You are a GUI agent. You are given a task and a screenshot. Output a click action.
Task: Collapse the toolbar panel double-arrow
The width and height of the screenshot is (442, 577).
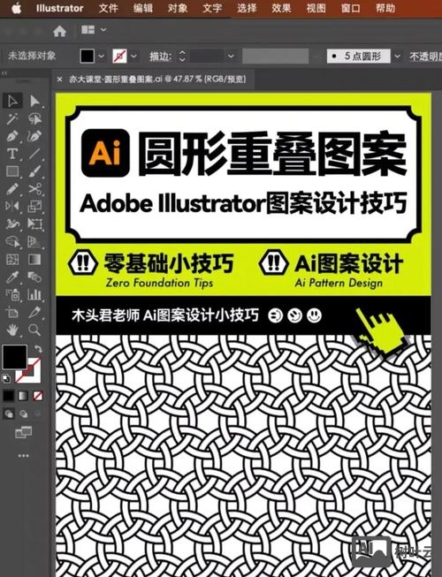(x=4, y=73)
